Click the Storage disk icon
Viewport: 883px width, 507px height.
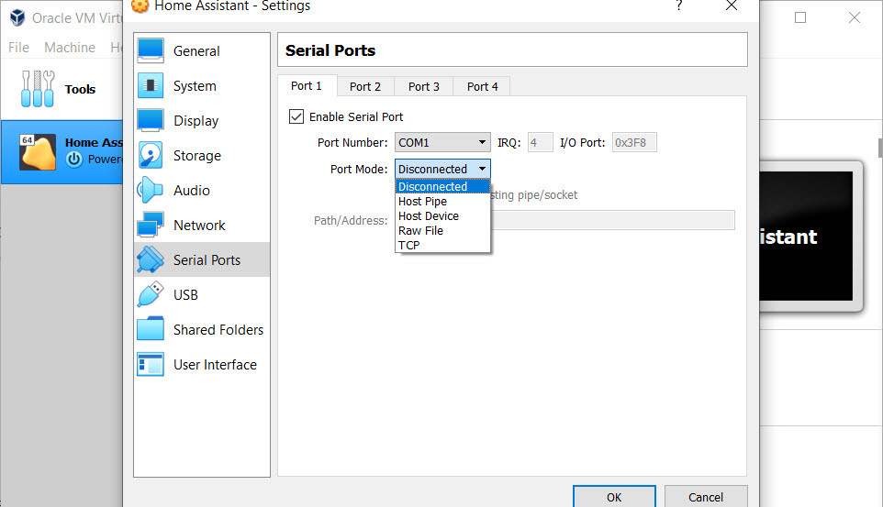point(151,156)
